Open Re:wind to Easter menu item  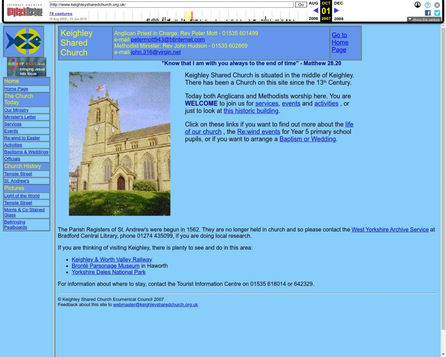coord(22,138)
